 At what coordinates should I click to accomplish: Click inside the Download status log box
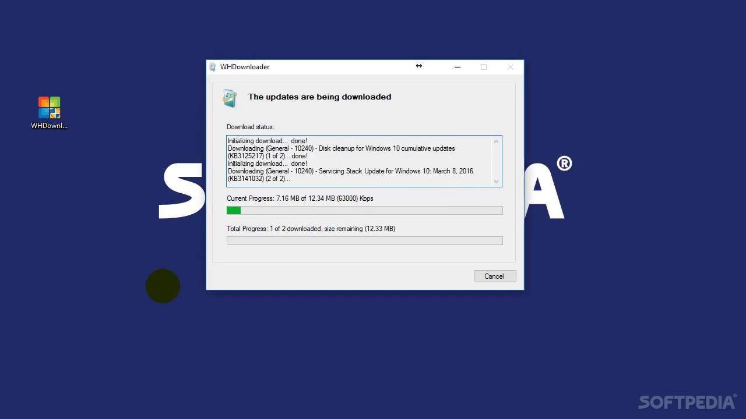pos(364,161)
